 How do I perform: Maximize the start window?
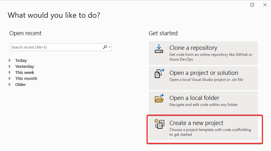[x=252, y=5]
